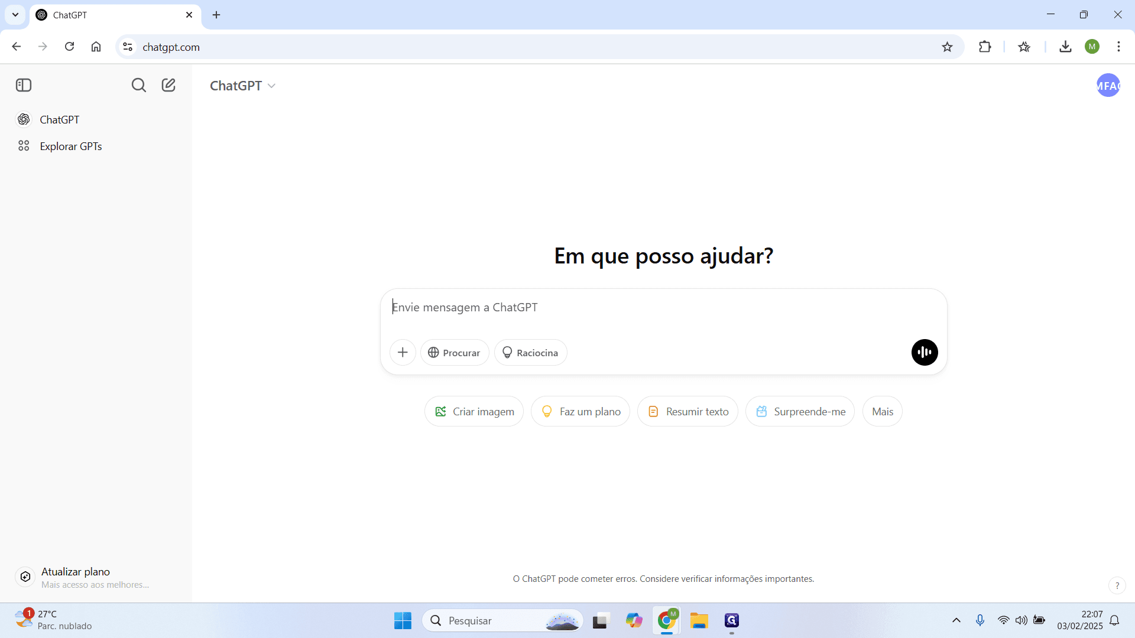Toggle the Raciocina reasoning option
The height and width of the screenshot is (638, 1135).
(530, 353)
